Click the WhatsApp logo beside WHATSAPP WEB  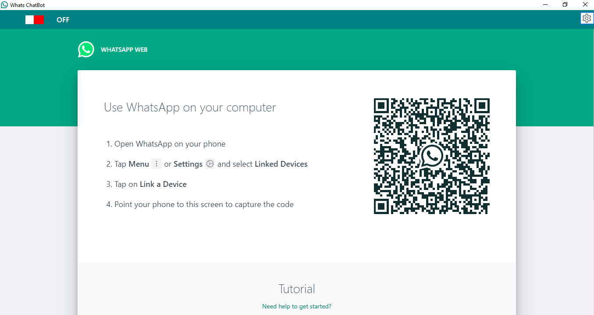tap(86, 50)
